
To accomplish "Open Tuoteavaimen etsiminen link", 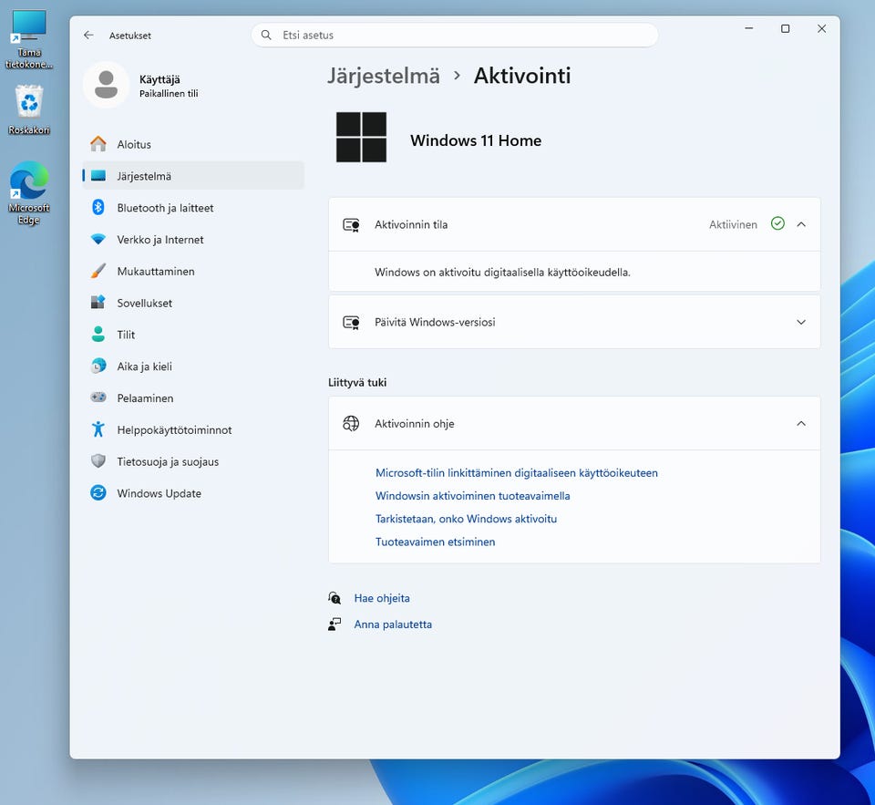I will click(x=435, y=542).
